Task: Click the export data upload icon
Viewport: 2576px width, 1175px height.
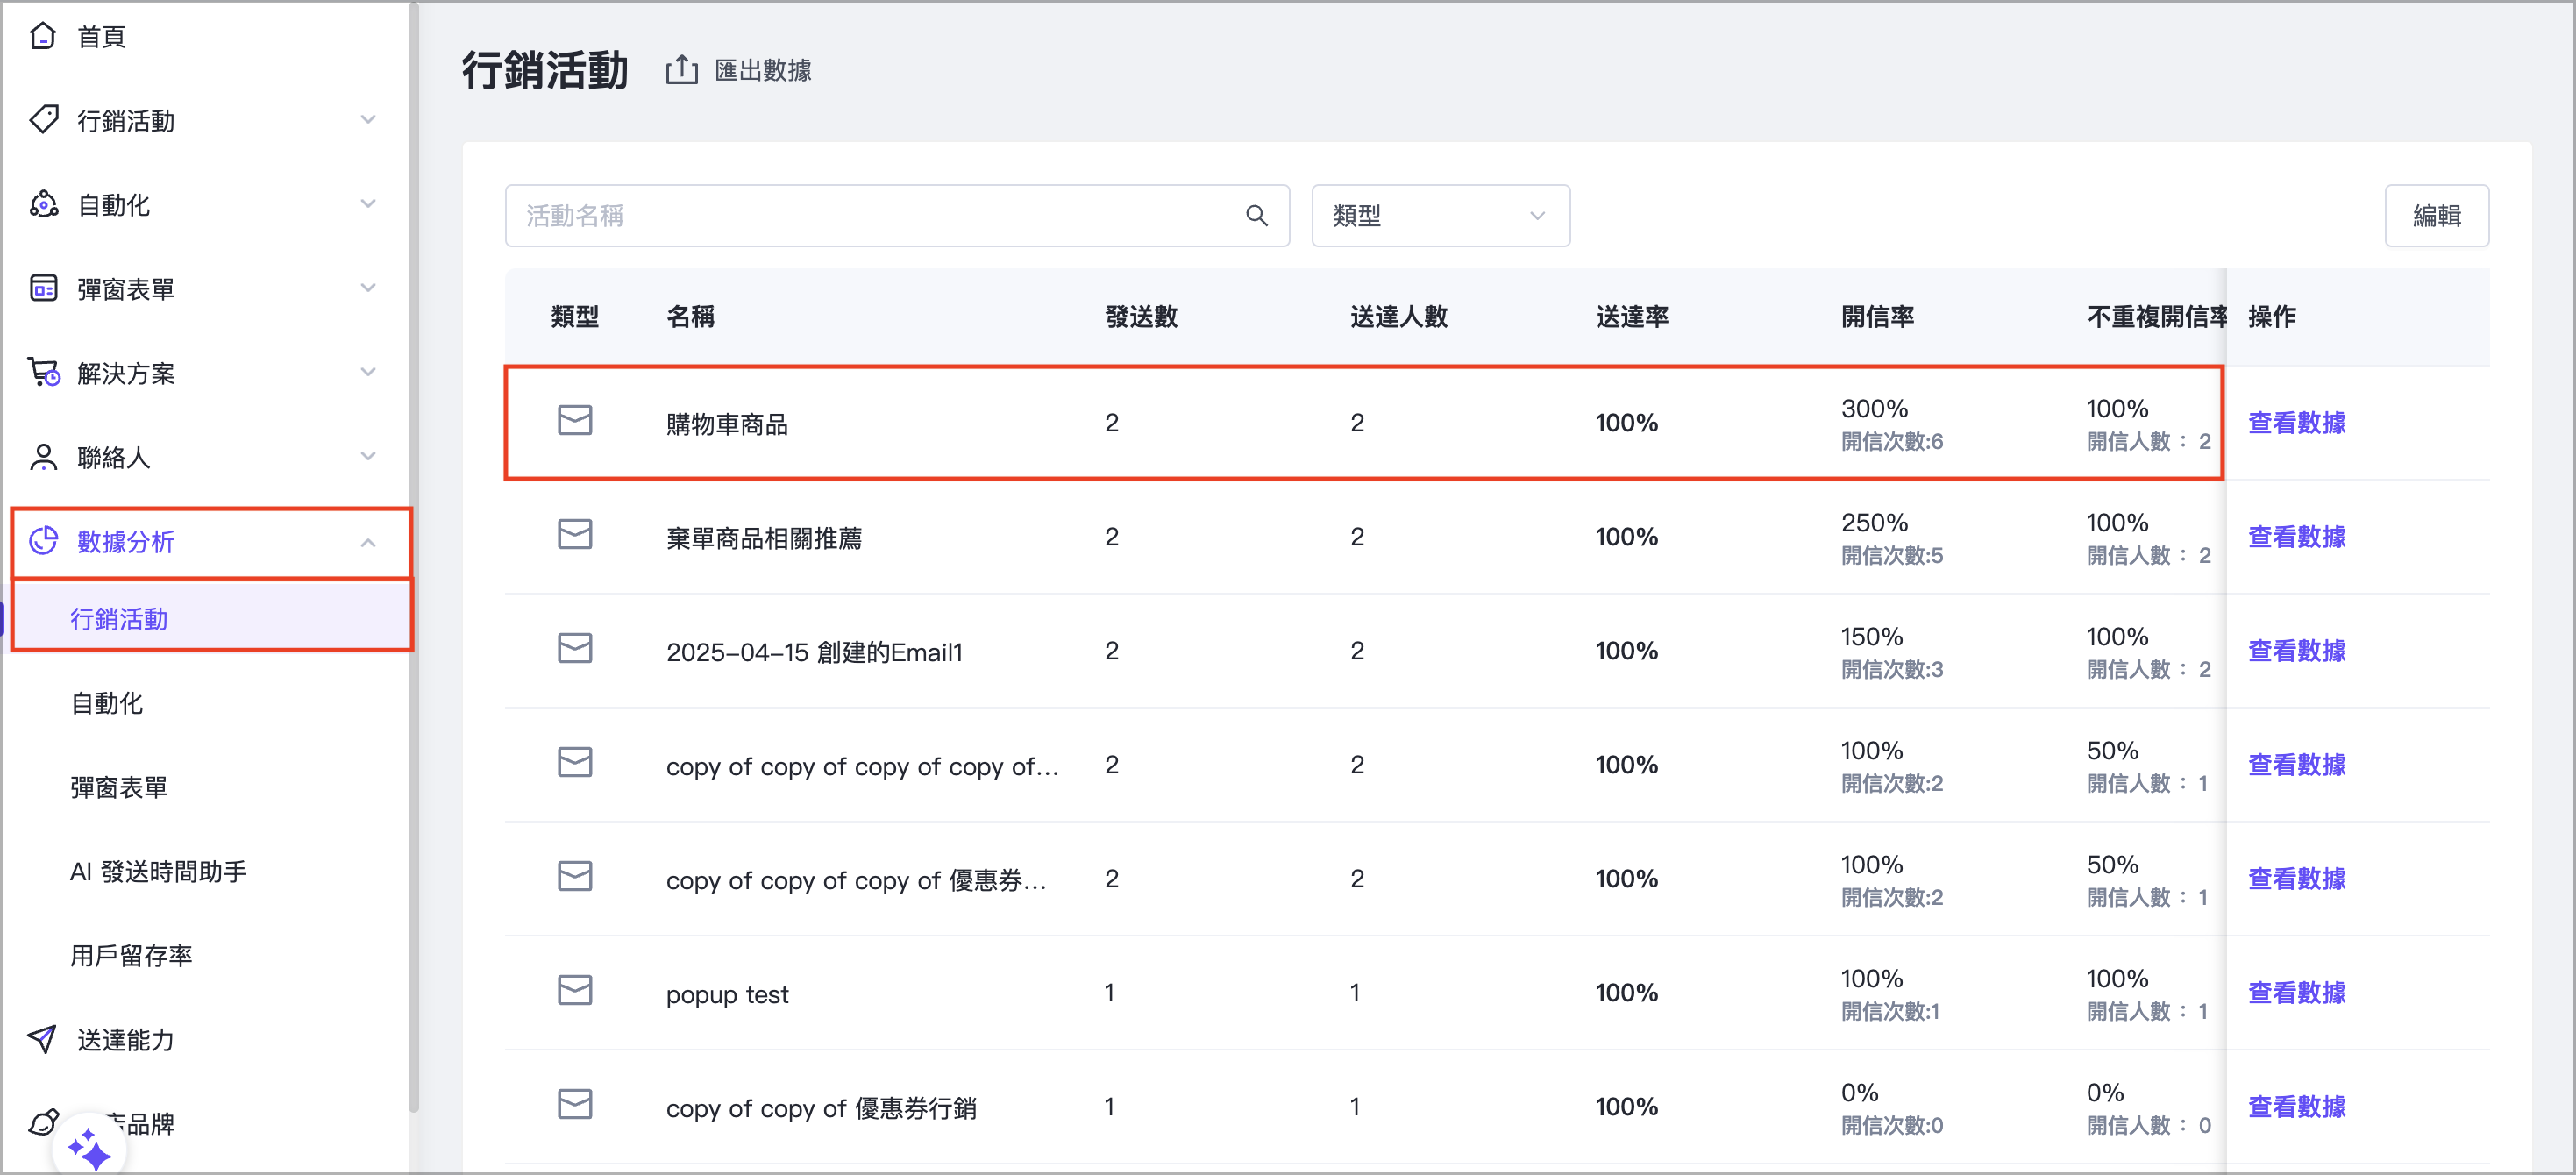Action: click(681, 70)
